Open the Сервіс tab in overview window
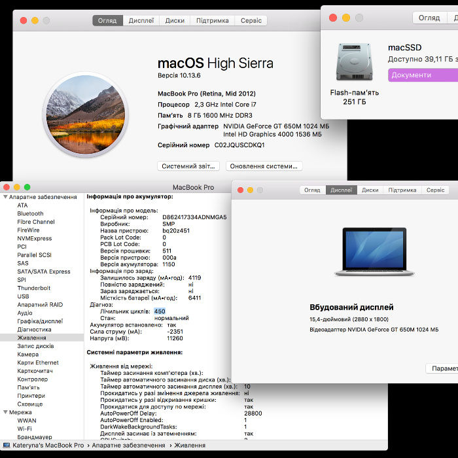Screen dimensions: 458x458 (251, 21)
